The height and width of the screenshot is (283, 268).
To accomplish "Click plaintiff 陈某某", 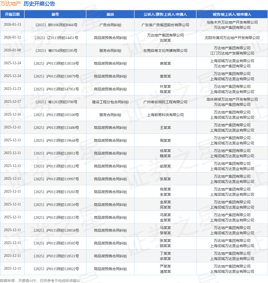I will (x=165, y=92).
